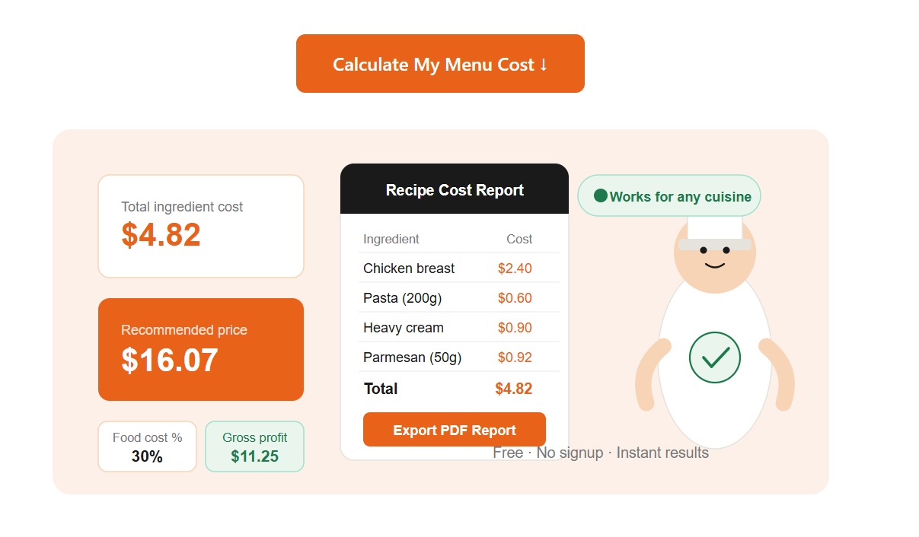
Task: Select the Works for any cuisine badge
Action: (x=669, y=196)
